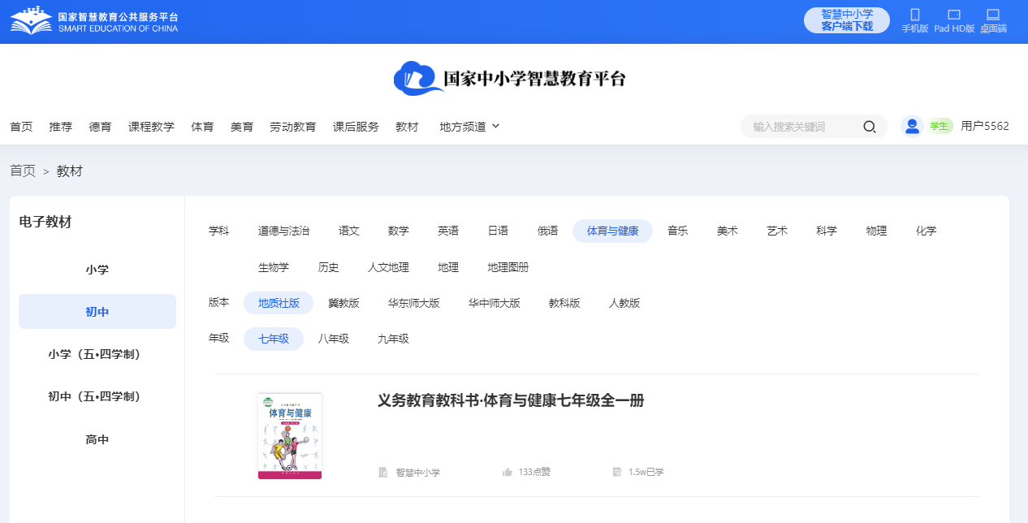Filter subject by 化学

coord(926,231)
